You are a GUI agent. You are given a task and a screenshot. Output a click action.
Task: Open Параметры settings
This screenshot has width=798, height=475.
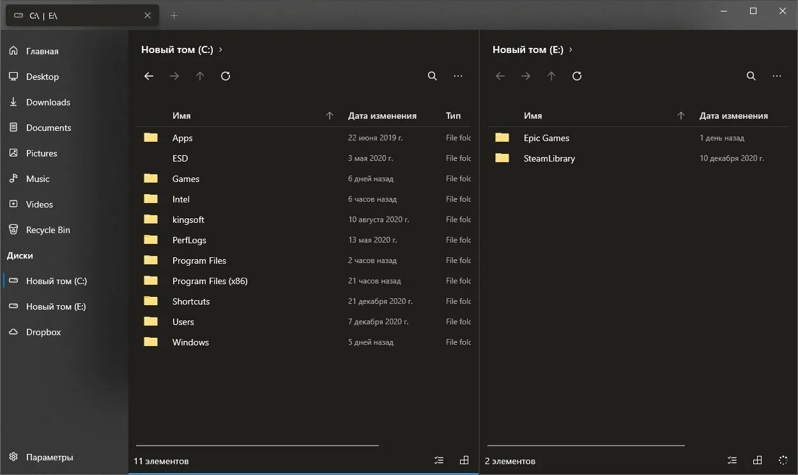49,457
